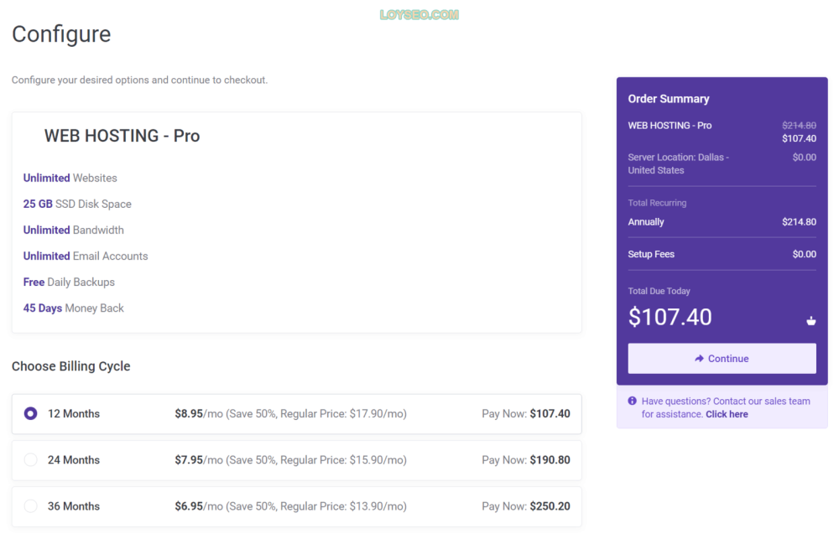Click the Continue button

(722, 358)
